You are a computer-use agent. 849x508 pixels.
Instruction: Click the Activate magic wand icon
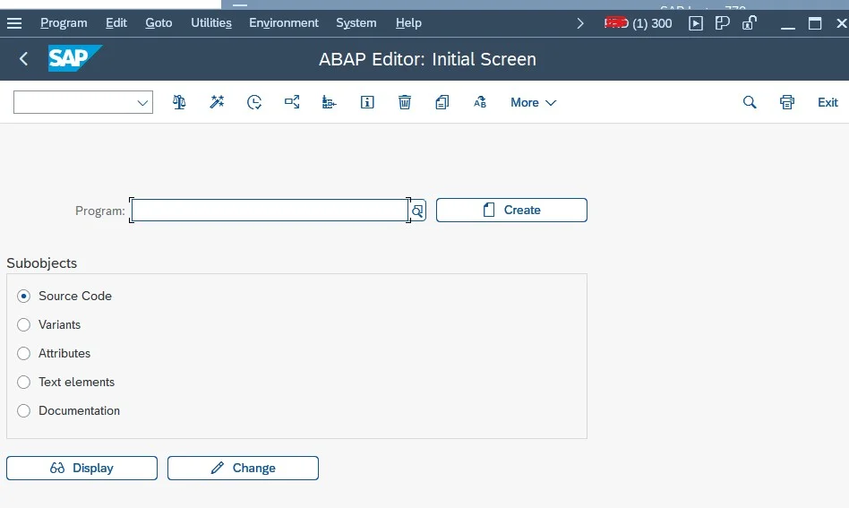point(217,102)
